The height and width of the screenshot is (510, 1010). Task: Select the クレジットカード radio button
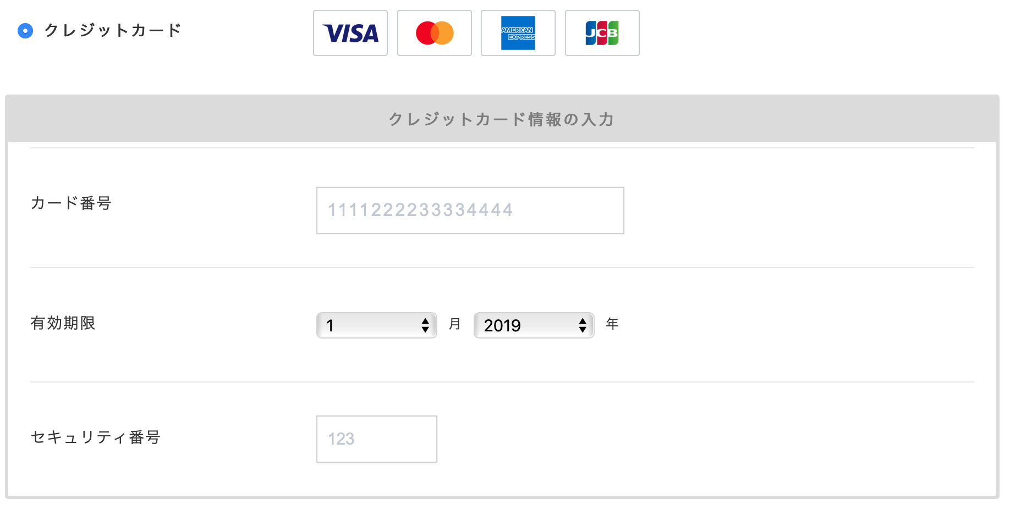[25, 31]
